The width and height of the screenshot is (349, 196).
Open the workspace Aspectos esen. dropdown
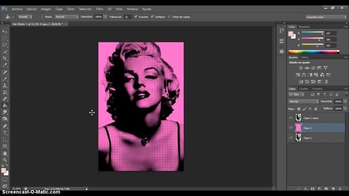(x=326, y=17)
